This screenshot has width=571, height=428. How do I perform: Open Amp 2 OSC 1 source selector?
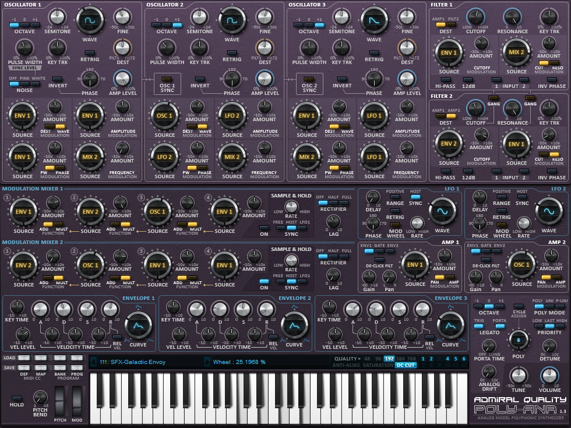point(521,265)
